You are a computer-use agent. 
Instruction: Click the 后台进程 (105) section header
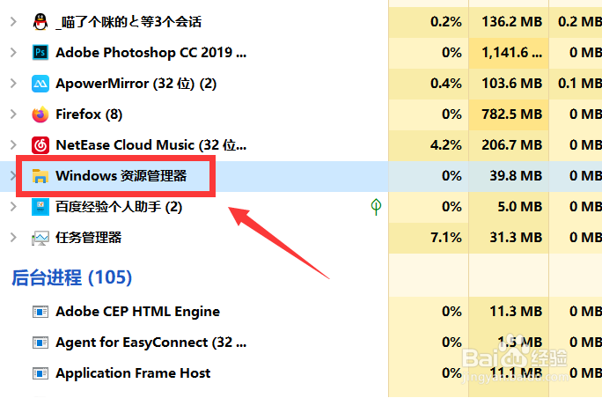tap(71, 277)
